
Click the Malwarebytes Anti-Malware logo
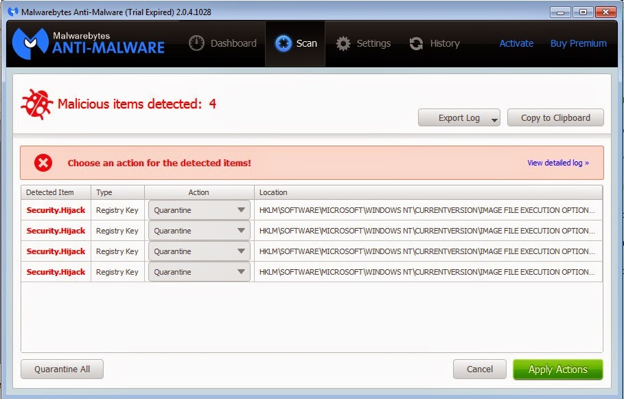(89, 43)
